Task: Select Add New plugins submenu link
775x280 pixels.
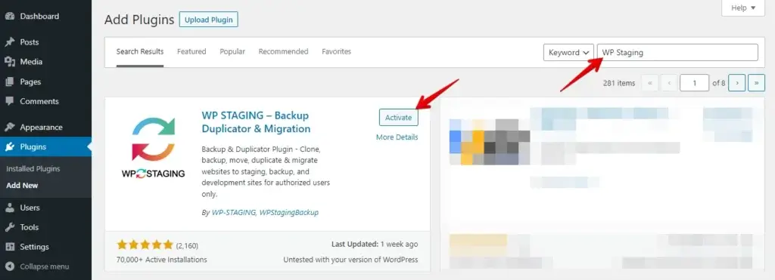Action: 22,186
